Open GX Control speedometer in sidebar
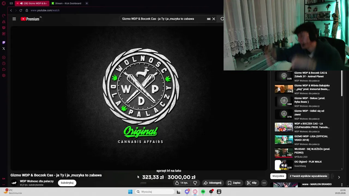This screenshot has width=349, height=196. pos(4,16)
